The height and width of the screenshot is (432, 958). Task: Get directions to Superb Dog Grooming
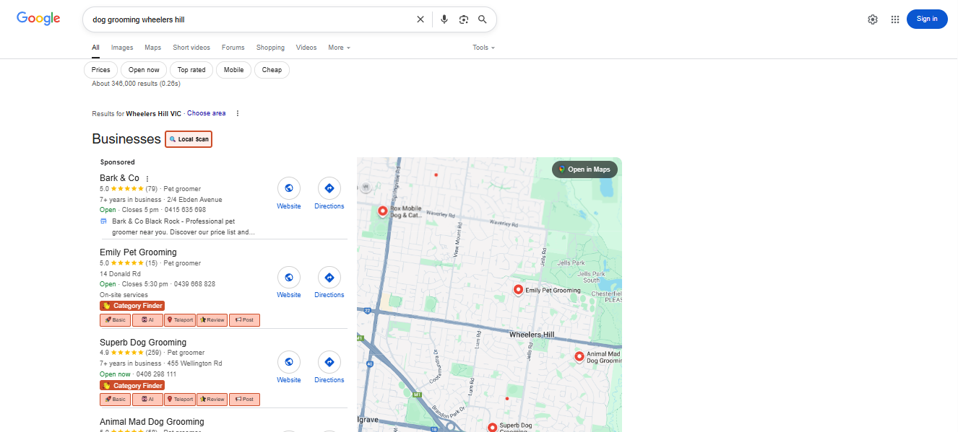point(329,362)
